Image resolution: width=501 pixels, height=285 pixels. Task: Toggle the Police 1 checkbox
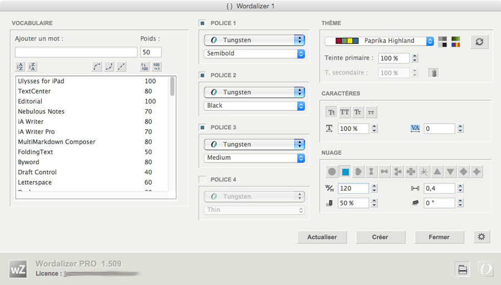coord(202,23)
